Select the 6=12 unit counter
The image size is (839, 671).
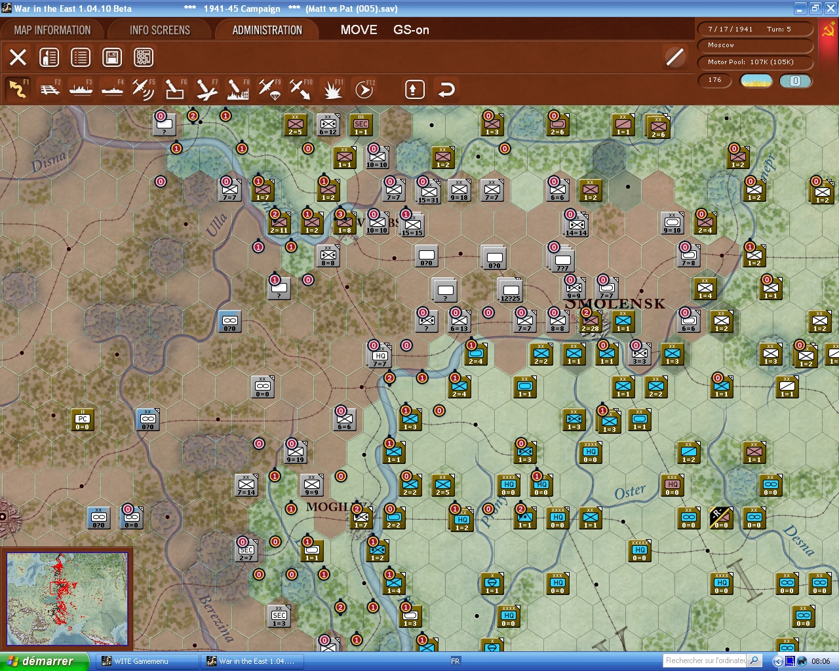328,125
